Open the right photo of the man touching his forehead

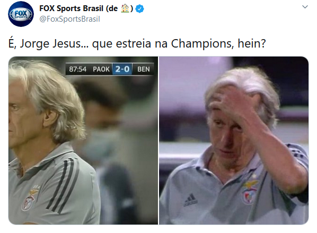pyautogui.click(x=234, y=141)
